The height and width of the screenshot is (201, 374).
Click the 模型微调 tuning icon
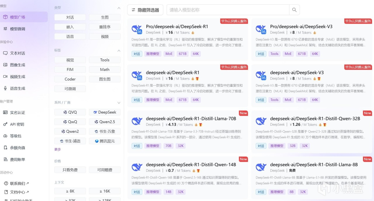click(5, 29)
